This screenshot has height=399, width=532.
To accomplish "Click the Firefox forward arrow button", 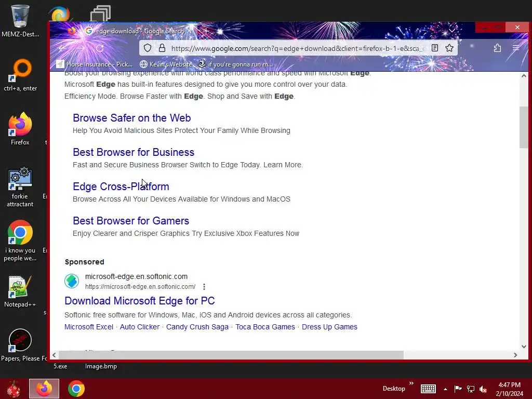I will (81, 48).
